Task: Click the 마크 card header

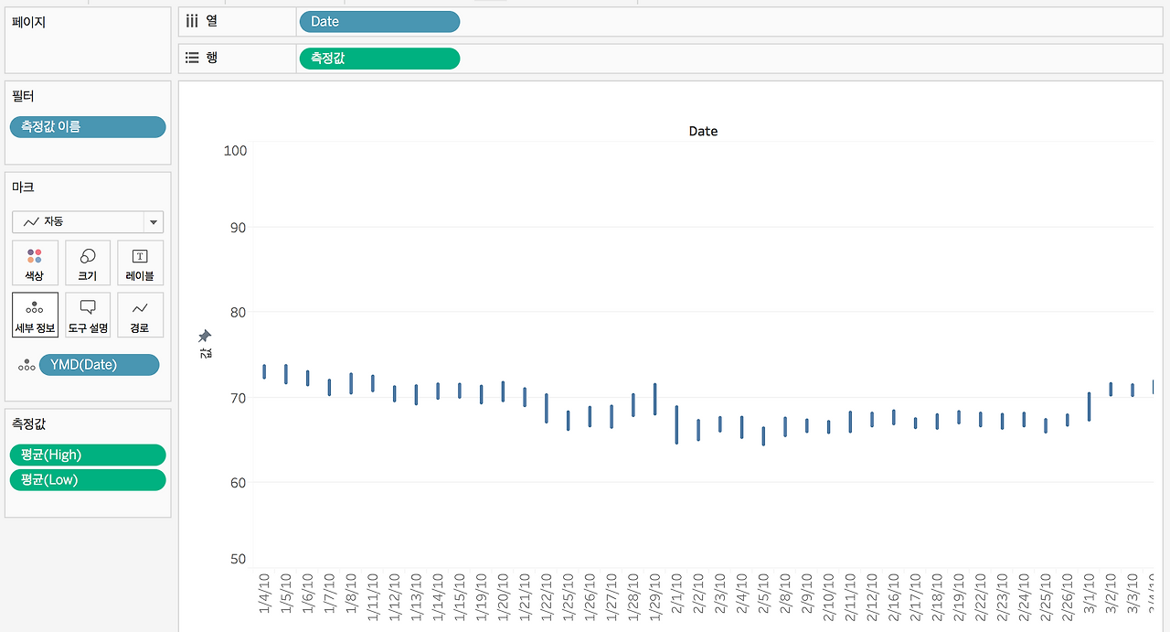Action: click(24, 187)
